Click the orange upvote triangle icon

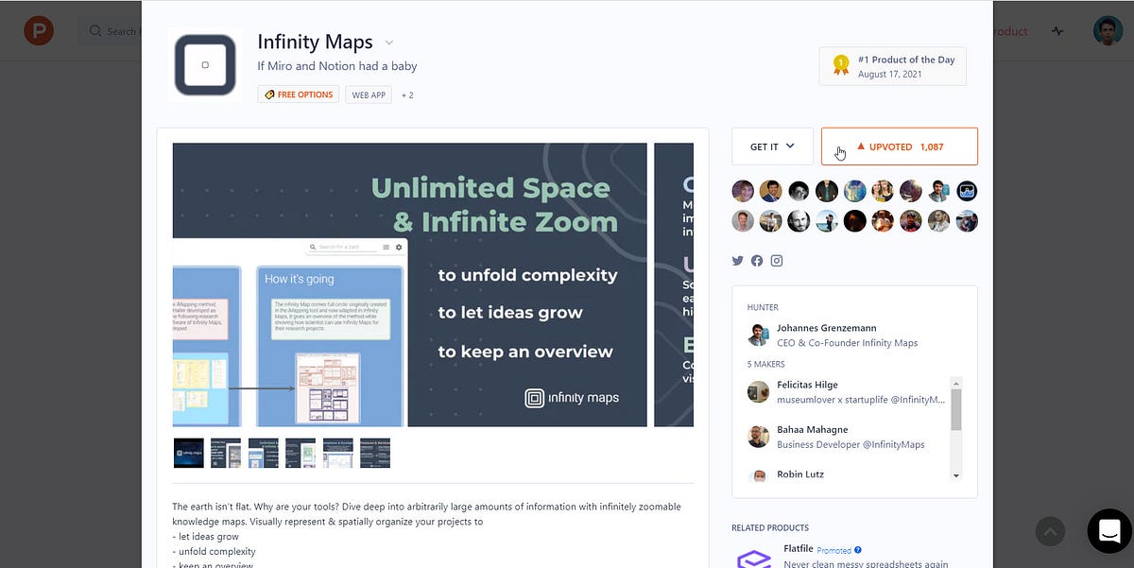(861, 146)
